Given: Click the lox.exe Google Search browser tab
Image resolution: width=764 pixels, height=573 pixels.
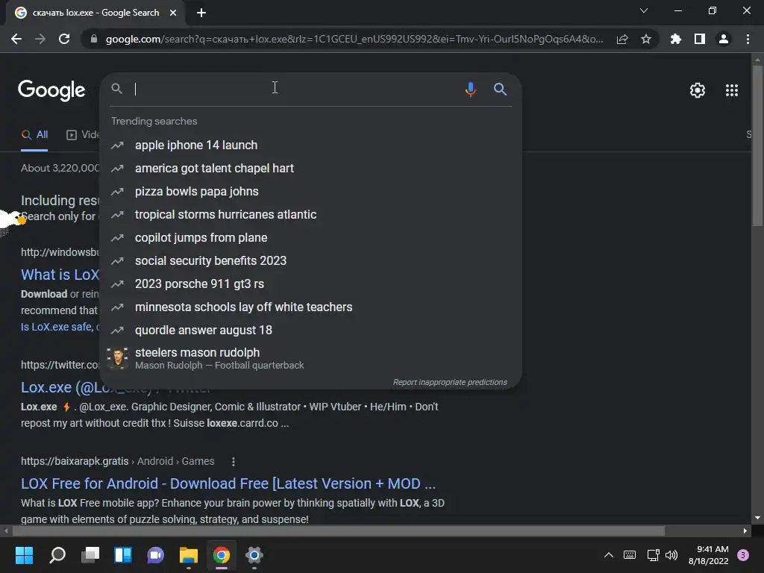Looking at the screenshot, I should coord(95,13).
